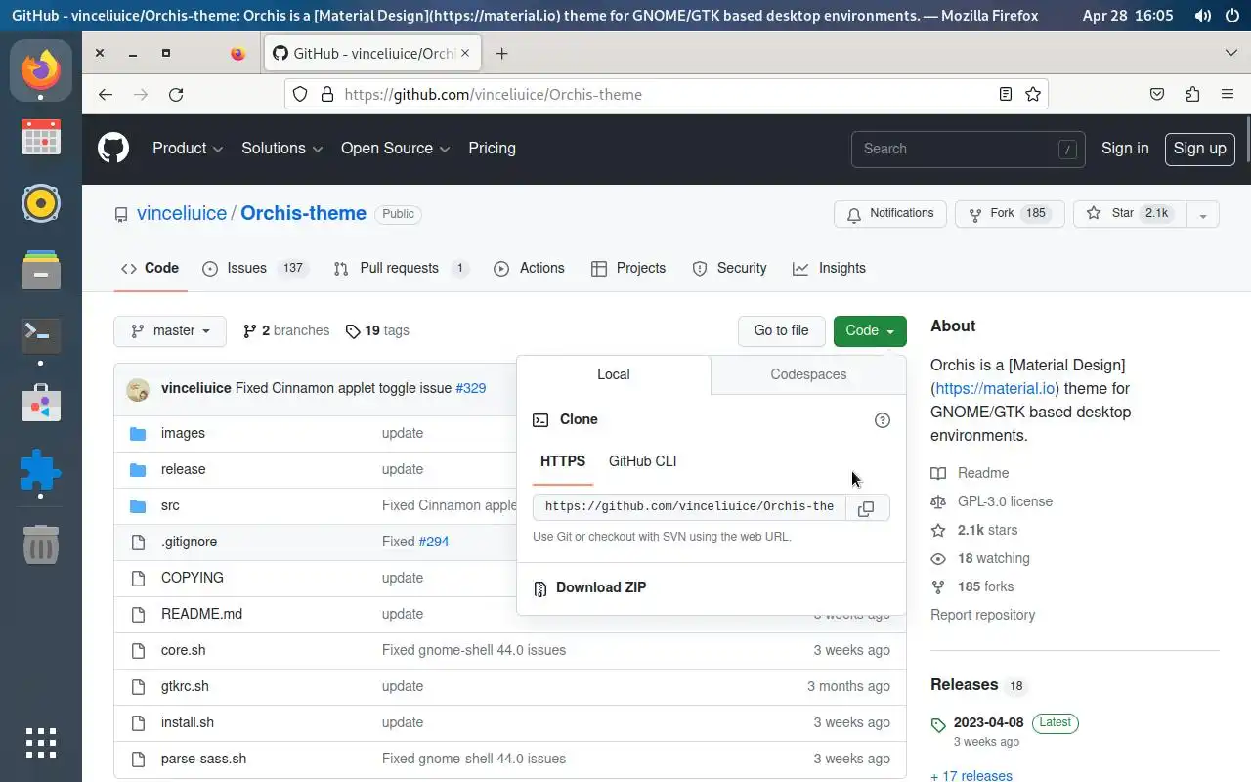Viewport: 1251px width, 782px height.
Task: Open the Firefox hamburger application menu
Action: 1228,95
